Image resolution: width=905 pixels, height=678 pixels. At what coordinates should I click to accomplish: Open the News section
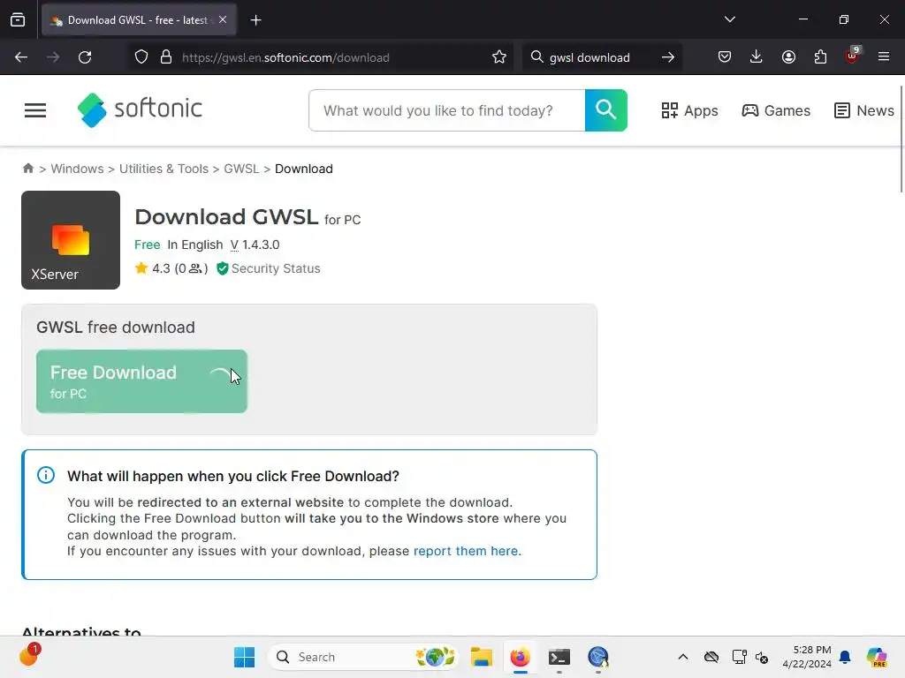click(864, 110)
